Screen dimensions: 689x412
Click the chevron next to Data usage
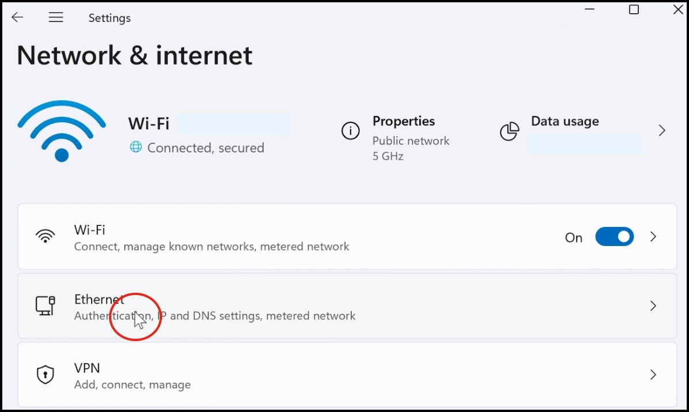pyautogui.click(x=662, y=131)
